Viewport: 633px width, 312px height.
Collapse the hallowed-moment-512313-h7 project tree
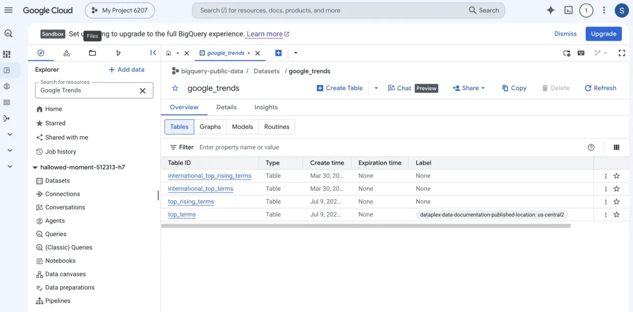pos(35,167)
